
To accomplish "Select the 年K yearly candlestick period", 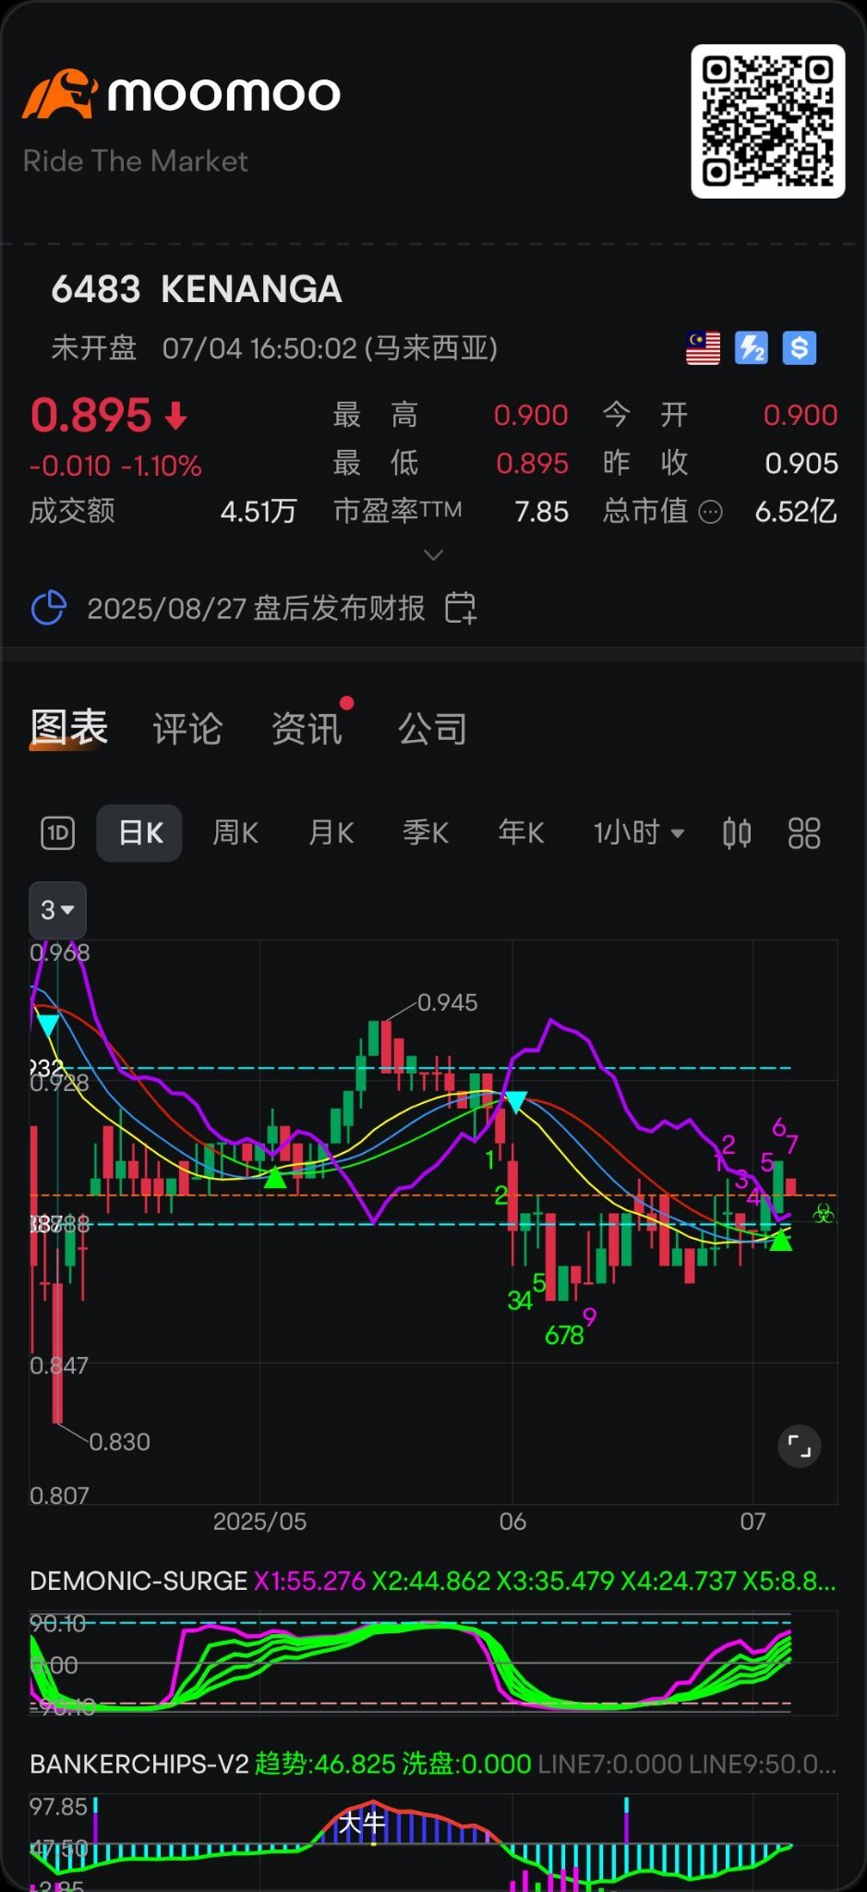I will 522,833.
